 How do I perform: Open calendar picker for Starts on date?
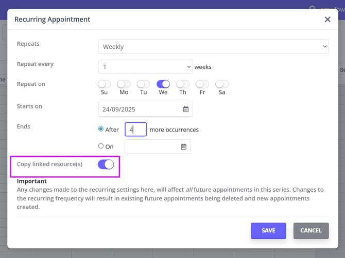click(186, 109)
